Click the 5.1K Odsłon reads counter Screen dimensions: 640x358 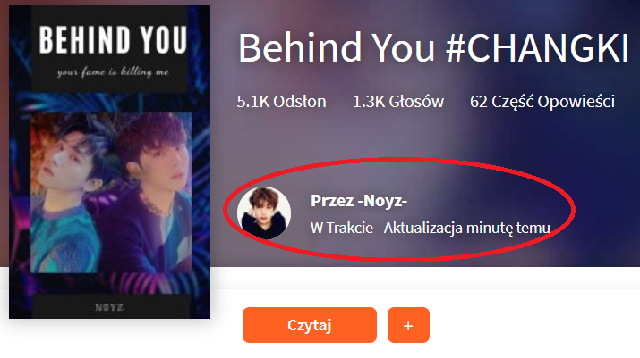click(281, 102)
